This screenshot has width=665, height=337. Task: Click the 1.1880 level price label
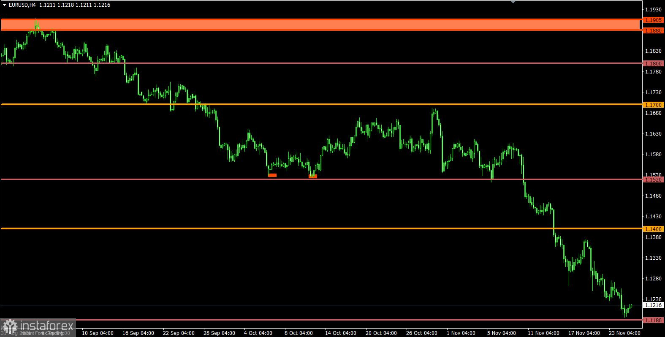tap(654, 30)
